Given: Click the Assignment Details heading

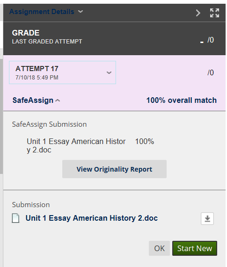Looking at the screenshot, I should 42,12.
